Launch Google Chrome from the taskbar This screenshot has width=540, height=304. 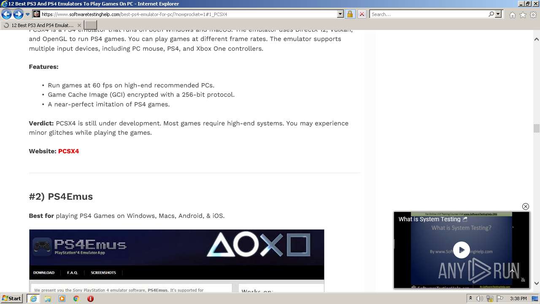tap(76, 299)
